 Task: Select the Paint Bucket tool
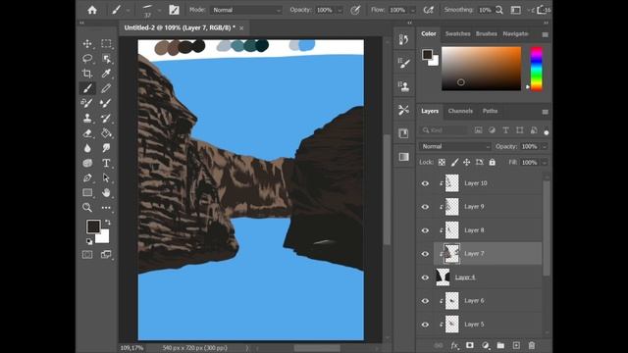106,133
